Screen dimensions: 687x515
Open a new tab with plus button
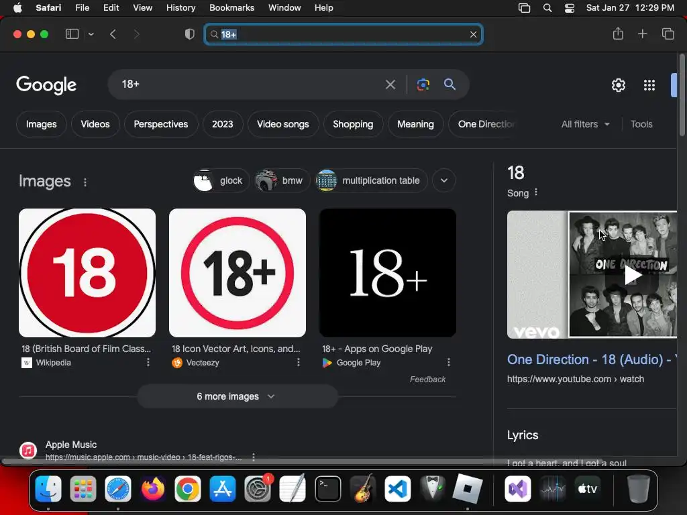[x=642, y=34]
